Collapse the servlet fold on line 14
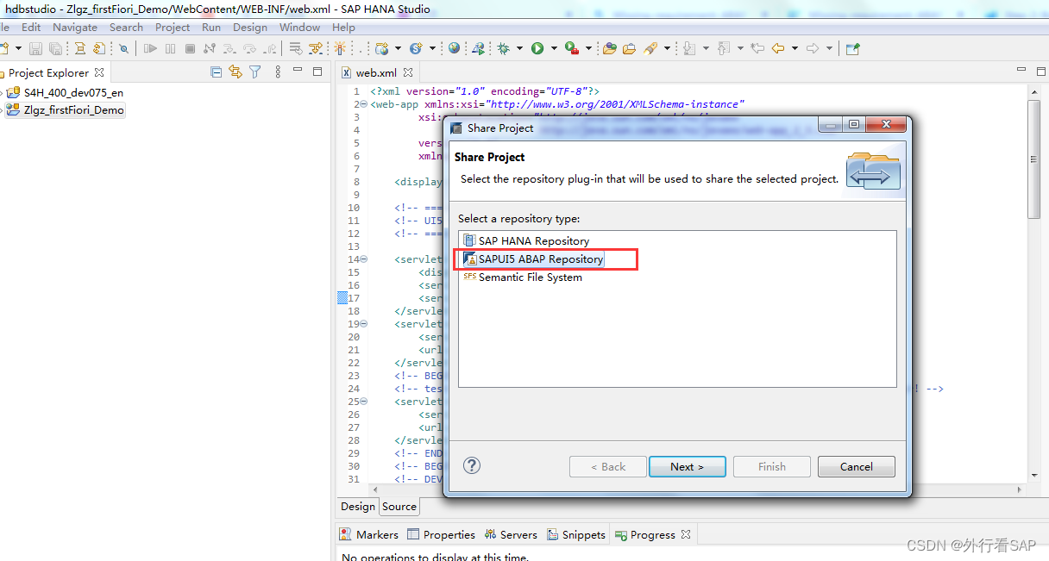The image size is (1049, 561). pyautogui.click(x=363, y=259)
